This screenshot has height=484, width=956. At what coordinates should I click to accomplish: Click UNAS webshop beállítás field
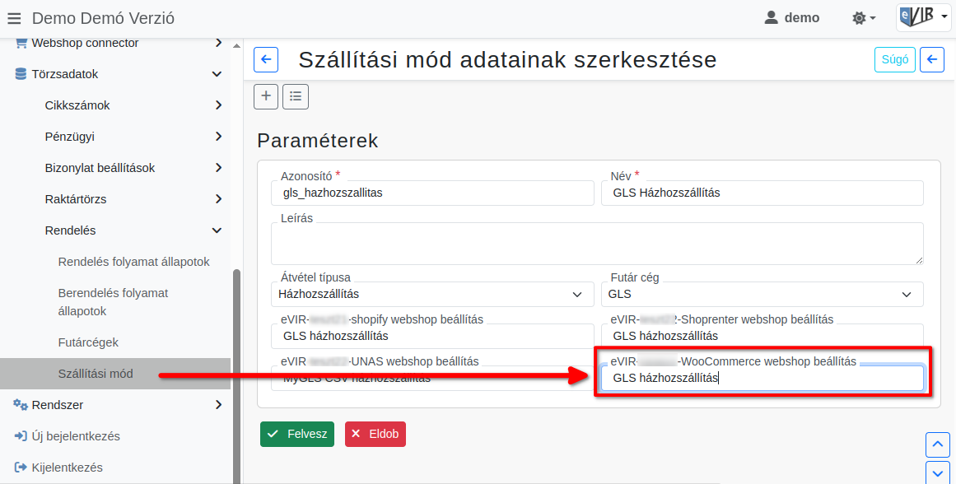pyautogui.click(x=432, y=378)
